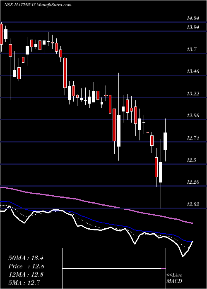
Task: Click the NSE HATHWAY MunafaSutra.com title text
Action: 38,5
